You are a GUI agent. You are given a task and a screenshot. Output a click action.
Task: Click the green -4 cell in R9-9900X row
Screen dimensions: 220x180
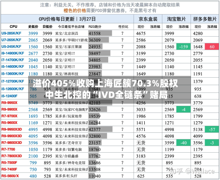point(183,109)
